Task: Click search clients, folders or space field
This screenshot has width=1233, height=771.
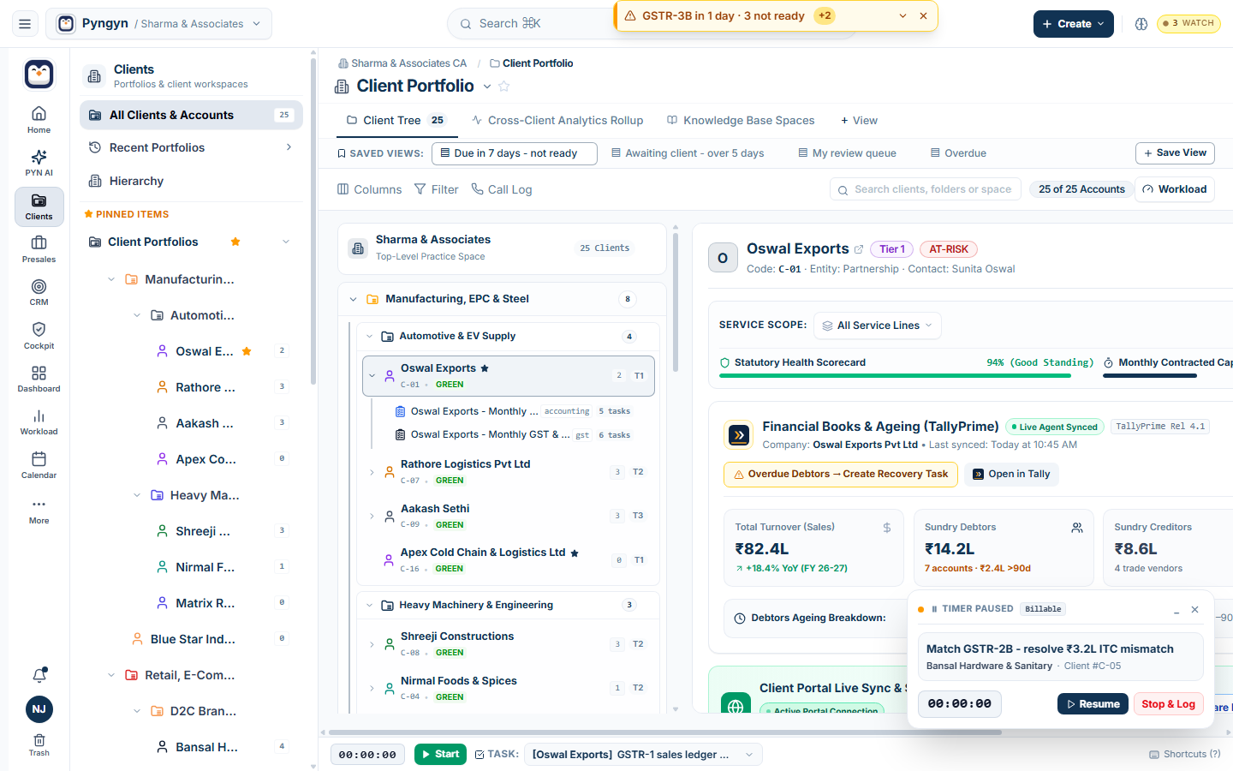Action: (x=926, y=189)
